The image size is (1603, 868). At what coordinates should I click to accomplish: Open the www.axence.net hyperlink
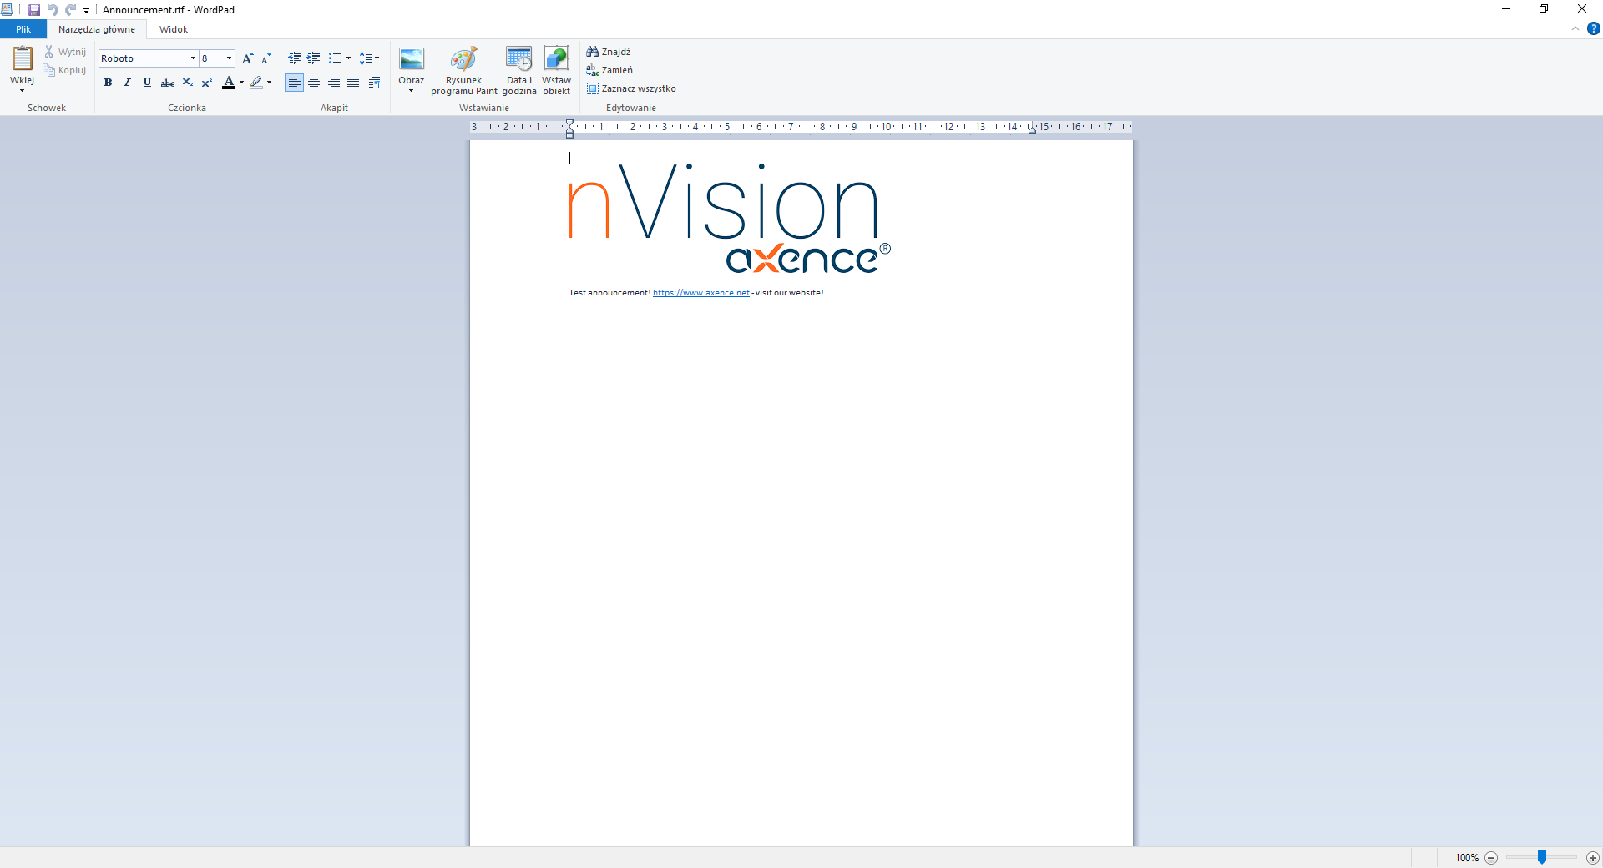pos(700,293)
